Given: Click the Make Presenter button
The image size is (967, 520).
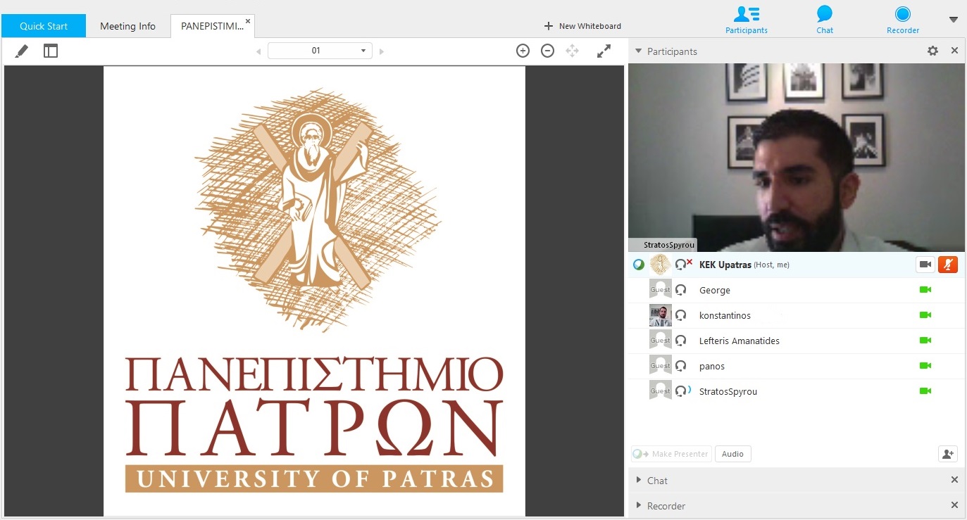Looking at the screenshot, I should 671,454.
